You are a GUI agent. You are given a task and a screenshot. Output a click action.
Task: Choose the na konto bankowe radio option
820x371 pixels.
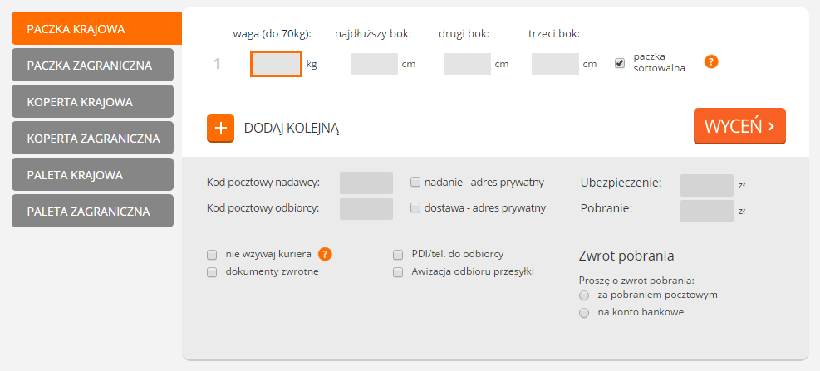tap(584, 313)
